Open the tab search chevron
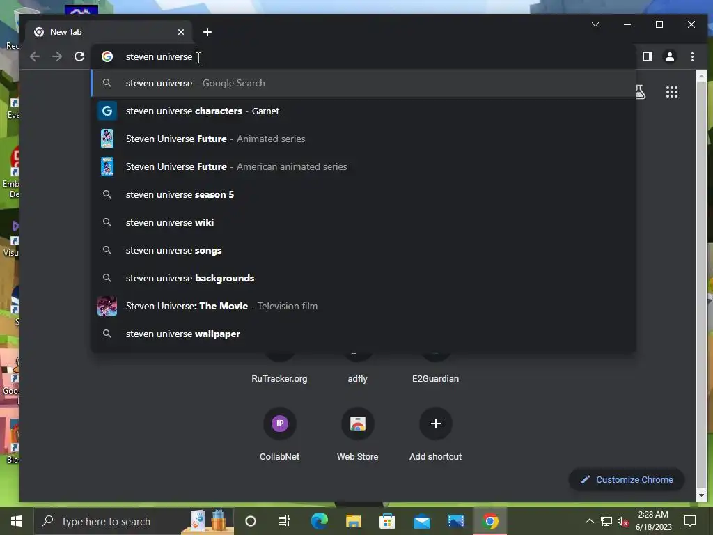The image size is (713, 535). [595, 24]
